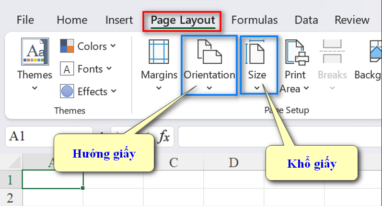Open the Review ribbon tab
The image size is (382, 206).
coord(352,20)
